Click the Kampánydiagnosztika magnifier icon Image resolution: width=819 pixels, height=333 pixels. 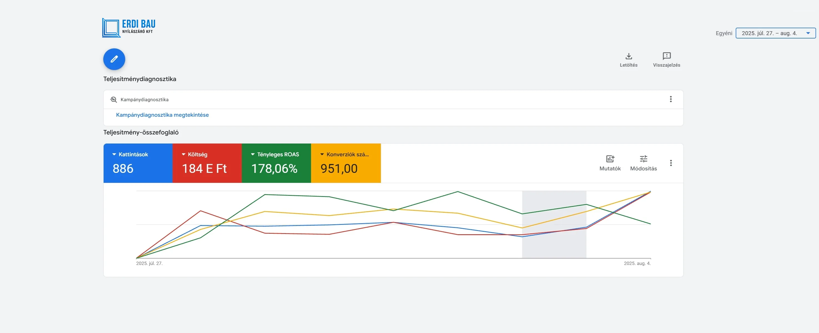[114, 99]
